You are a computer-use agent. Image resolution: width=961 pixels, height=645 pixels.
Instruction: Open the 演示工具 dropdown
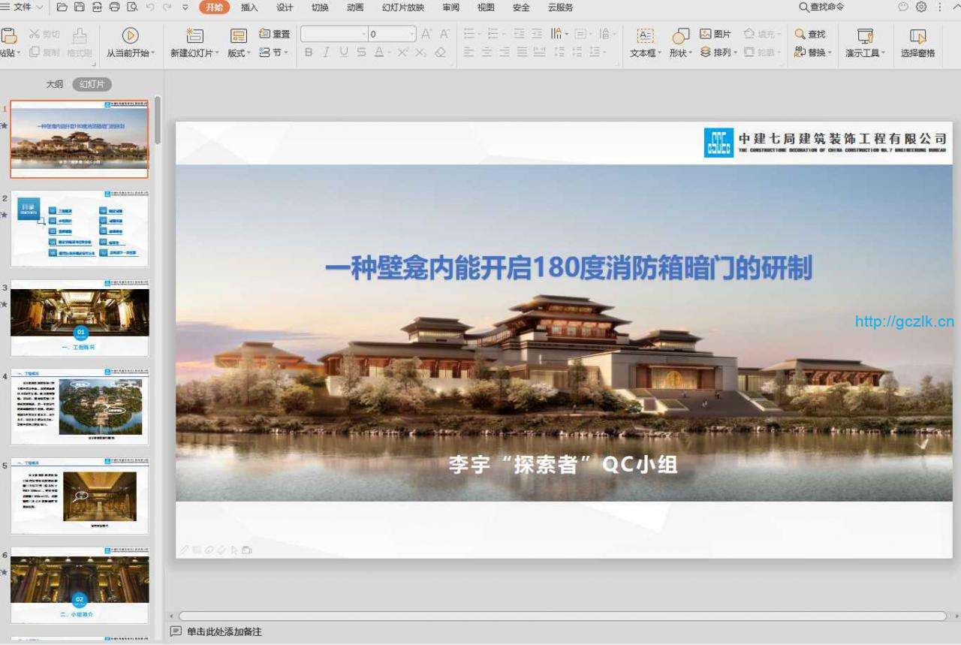[x=866, y=53]
